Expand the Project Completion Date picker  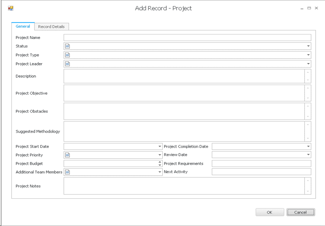(308, 146)
